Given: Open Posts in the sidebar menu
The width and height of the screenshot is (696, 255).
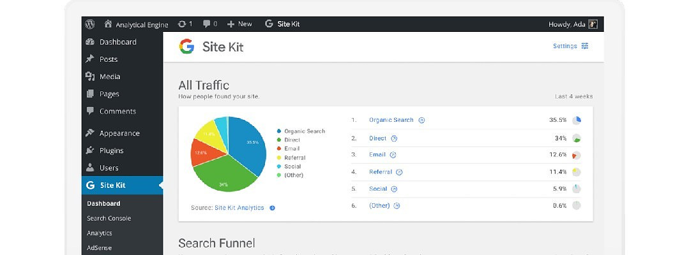Looking at the screenshot, I should (x=108, y=59).
